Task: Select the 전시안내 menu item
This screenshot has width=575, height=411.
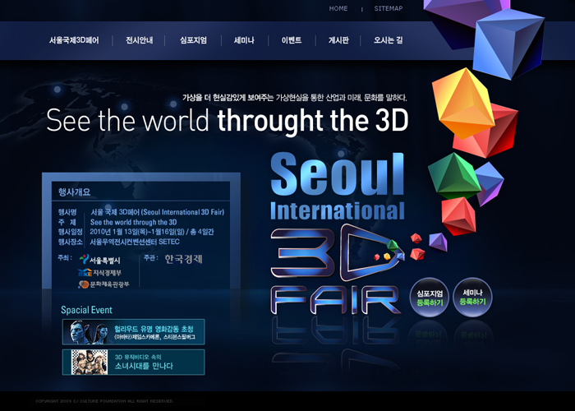Action: click(x=140, y=40)
